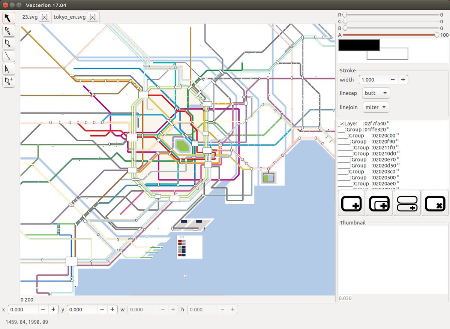The height and width of the screenshot is (329, 450).
Task: Select the Group 020211f0 row
Action: [x=393, y=148]
